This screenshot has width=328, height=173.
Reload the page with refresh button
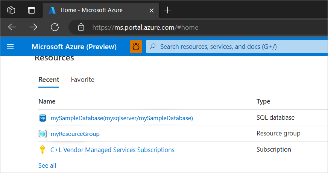[55, 27]
